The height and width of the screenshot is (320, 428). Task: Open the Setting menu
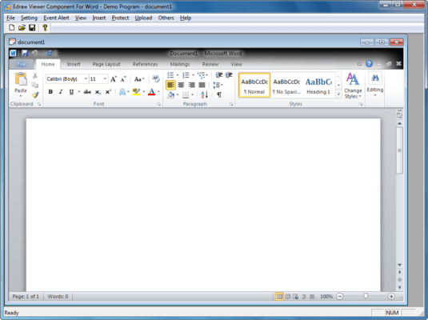click(x=29, y=18)
